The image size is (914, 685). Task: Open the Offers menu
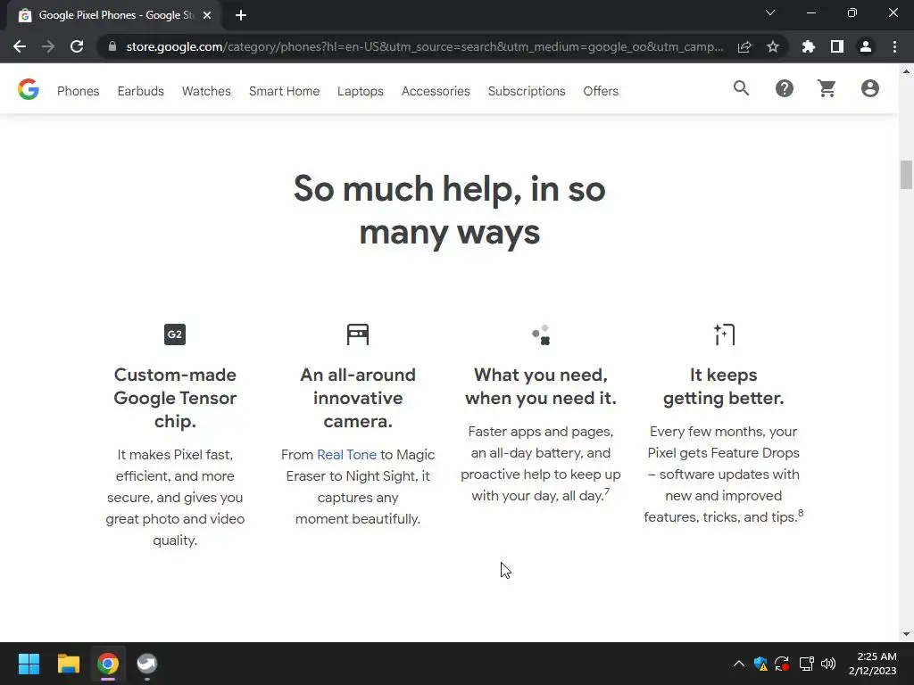point(601,91)
